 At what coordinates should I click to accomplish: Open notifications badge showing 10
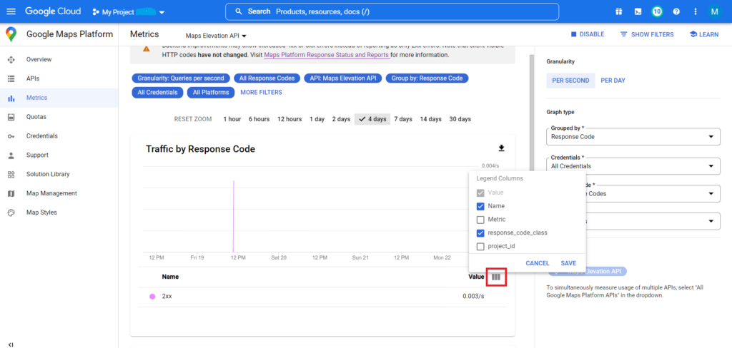pos(657,11)
